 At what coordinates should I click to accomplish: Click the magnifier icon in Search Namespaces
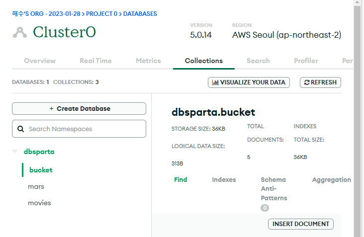coord(21,129)
